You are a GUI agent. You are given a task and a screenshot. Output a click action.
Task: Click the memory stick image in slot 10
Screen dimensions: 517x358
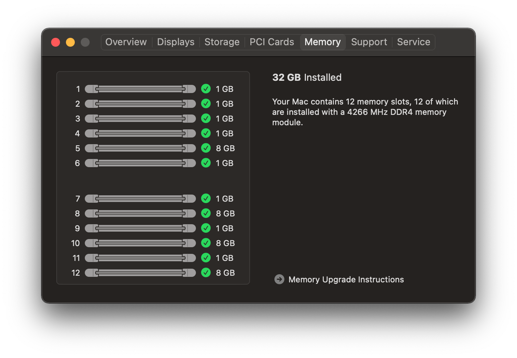140,243
